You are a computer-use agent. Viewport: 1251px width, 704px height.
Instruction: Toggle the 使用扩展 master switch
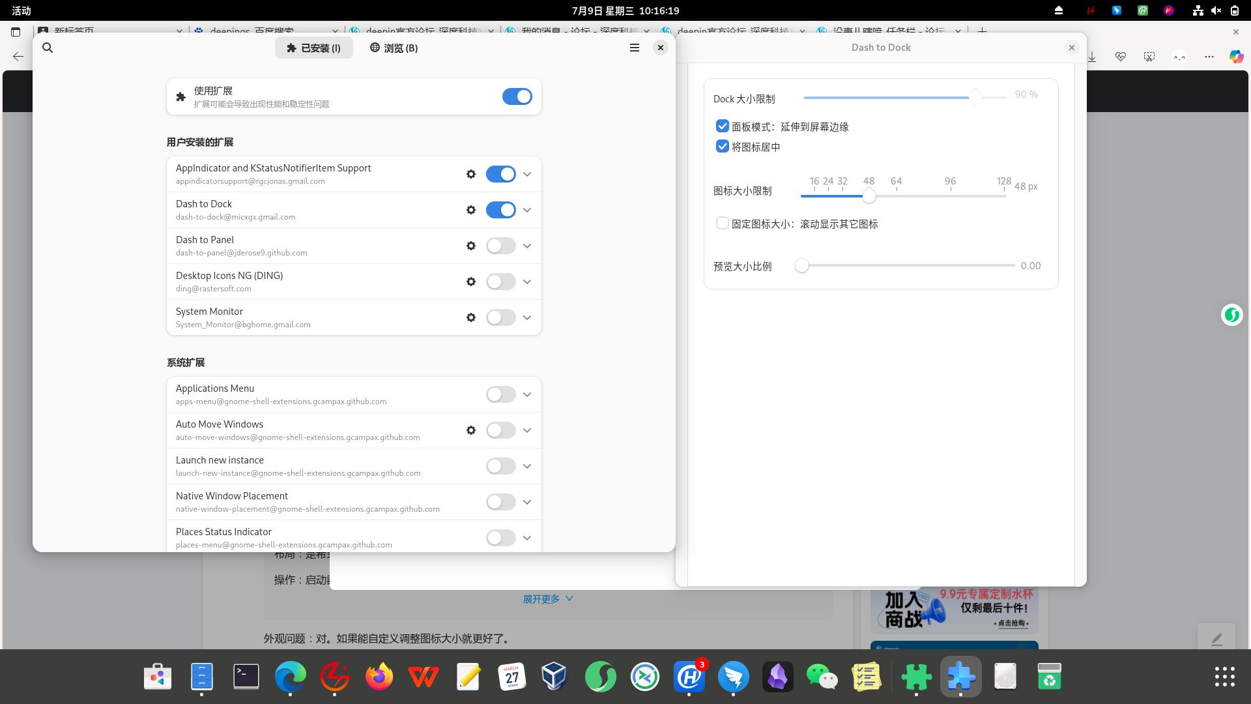(x=517, y=96)
